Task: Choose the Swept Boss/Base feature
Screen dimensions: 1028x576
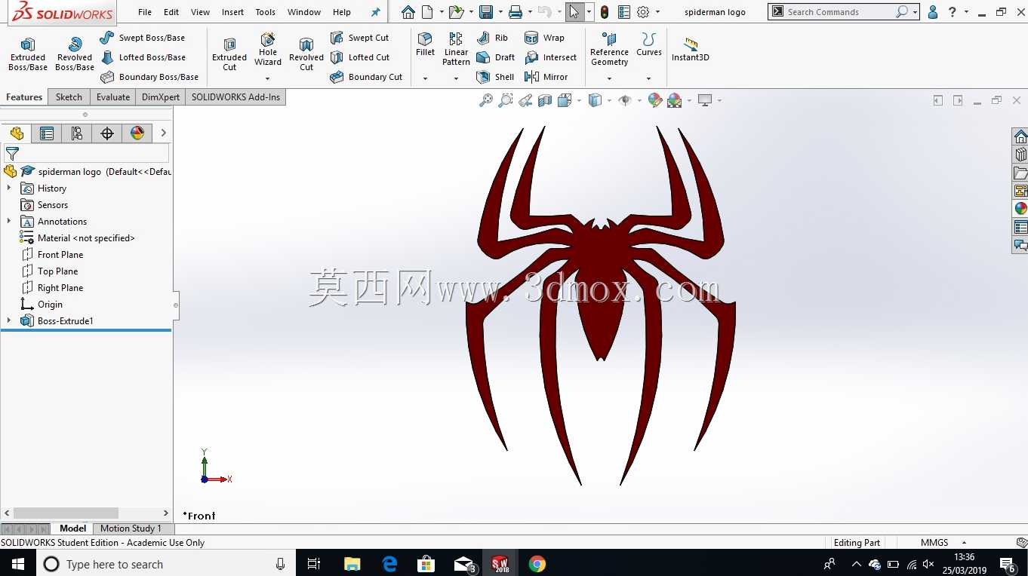Action: tap(142, 38)
